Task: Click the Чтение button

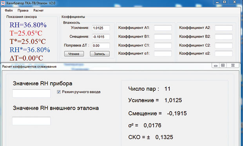Action: coord(74,54)
